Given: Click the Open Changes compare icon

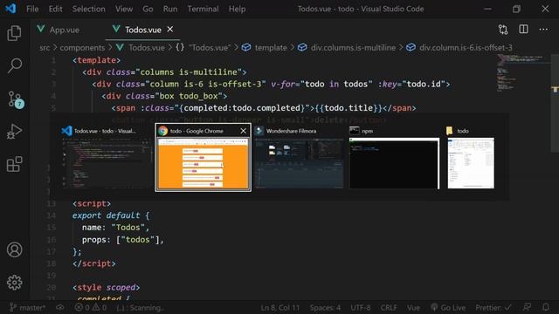Looking at the screenshot, I should (503, 30).
